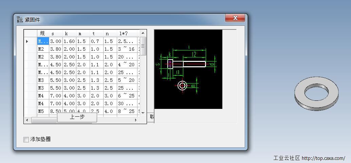351x163 pixels.
Task: Click the current-row arrow indicator in the table
Action: point(27,41)
